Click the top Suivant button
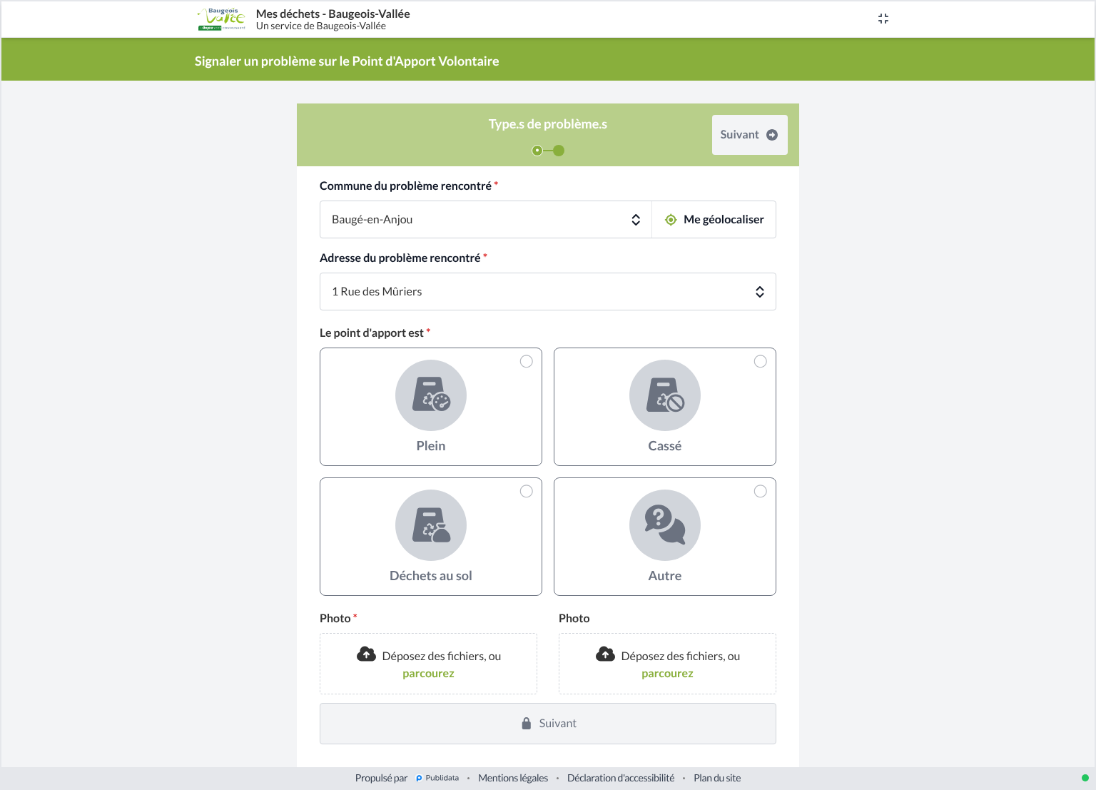 [750, 135]
